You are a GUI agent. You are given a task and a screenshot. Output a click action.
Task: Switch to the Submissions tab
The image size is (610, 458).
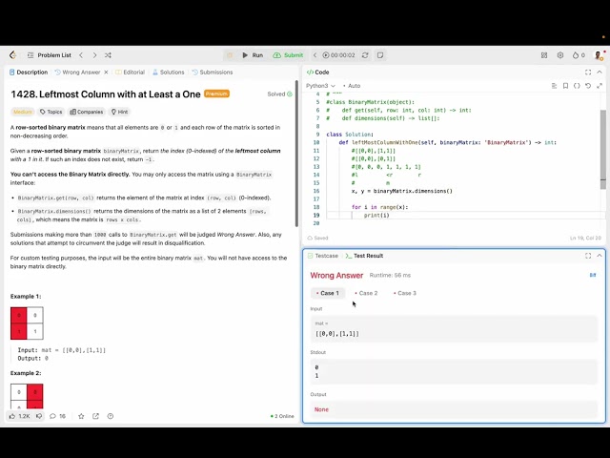[x=213, y=73]
